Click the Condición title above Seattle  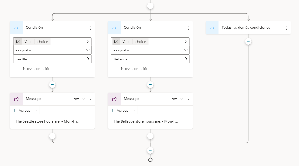click(x=34, y=28)
